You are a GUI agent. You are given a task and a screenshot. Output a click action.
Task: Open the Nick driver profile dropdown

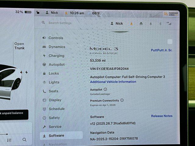[x=117, y=23]
